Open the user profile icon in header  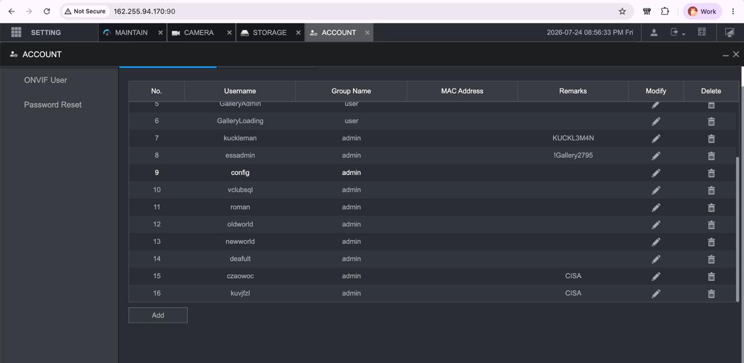[654, 33]
